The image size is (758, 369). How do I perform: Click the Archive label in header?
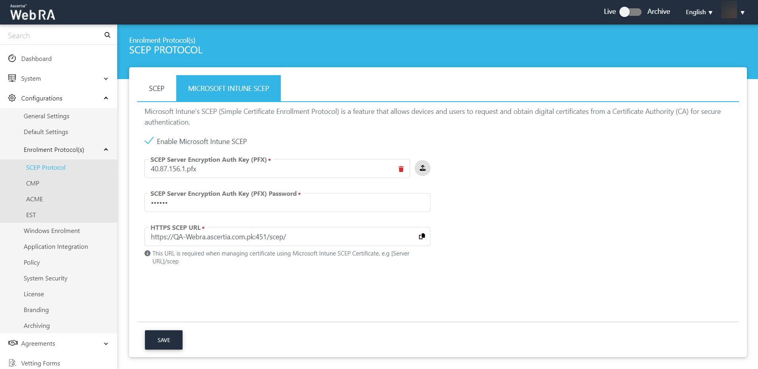659,12
